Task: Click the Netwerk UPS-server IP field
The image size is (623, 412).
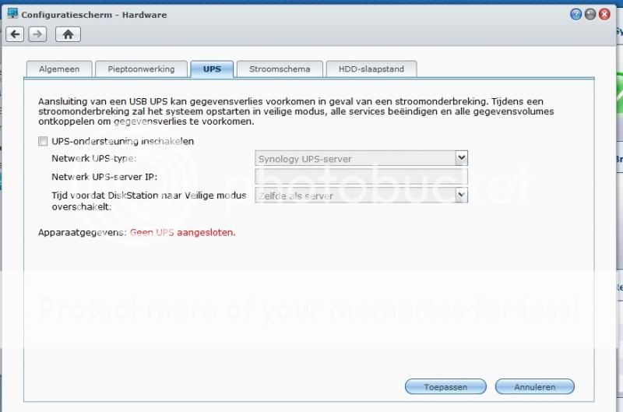Action: click(x=361, y=177)
